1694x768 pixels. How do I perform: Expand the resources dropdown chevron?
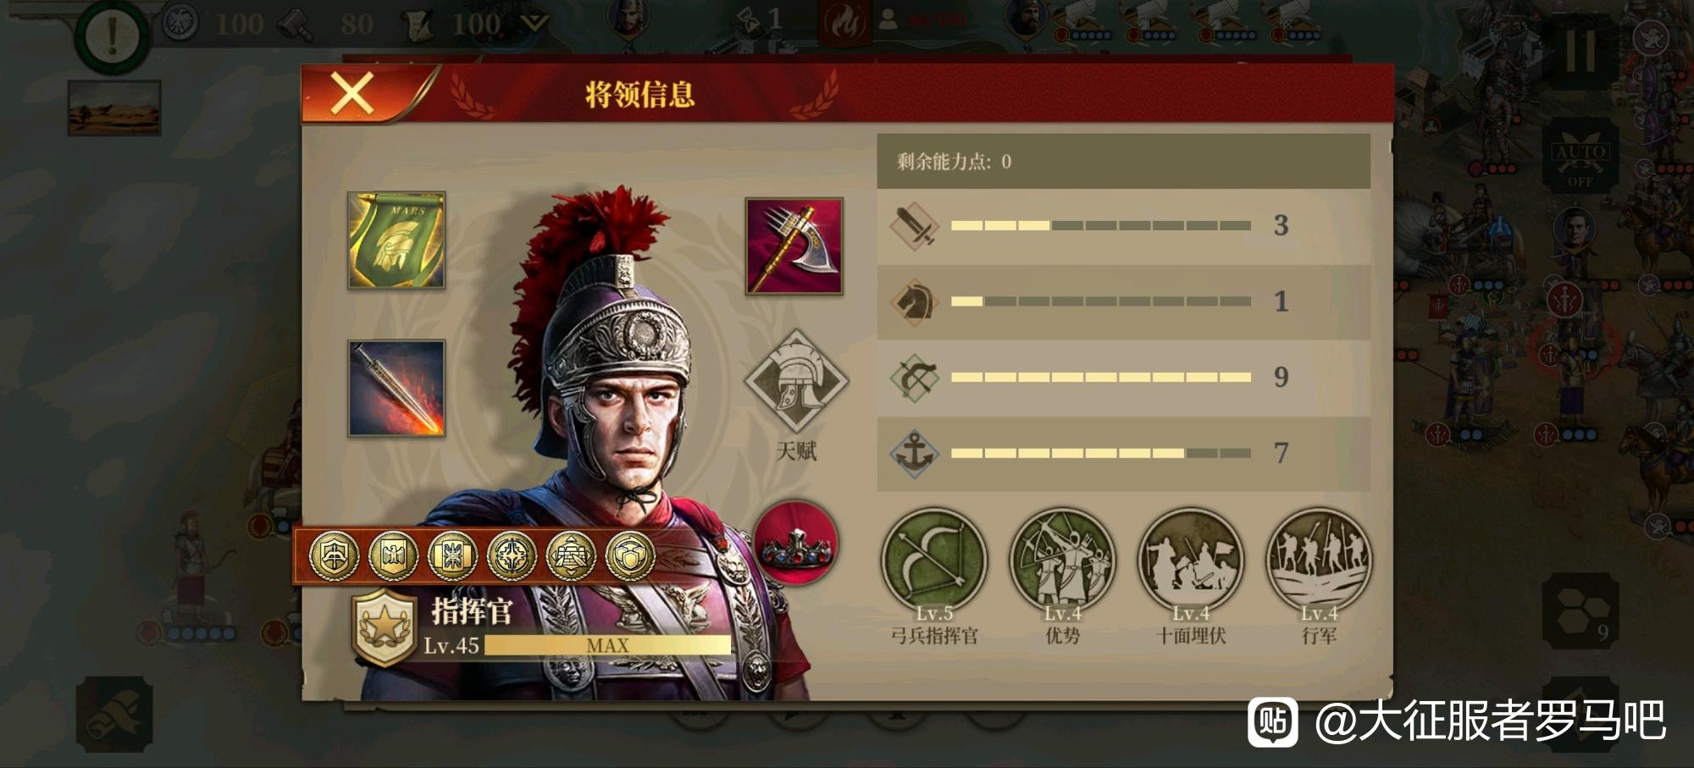tap(534, 23)
